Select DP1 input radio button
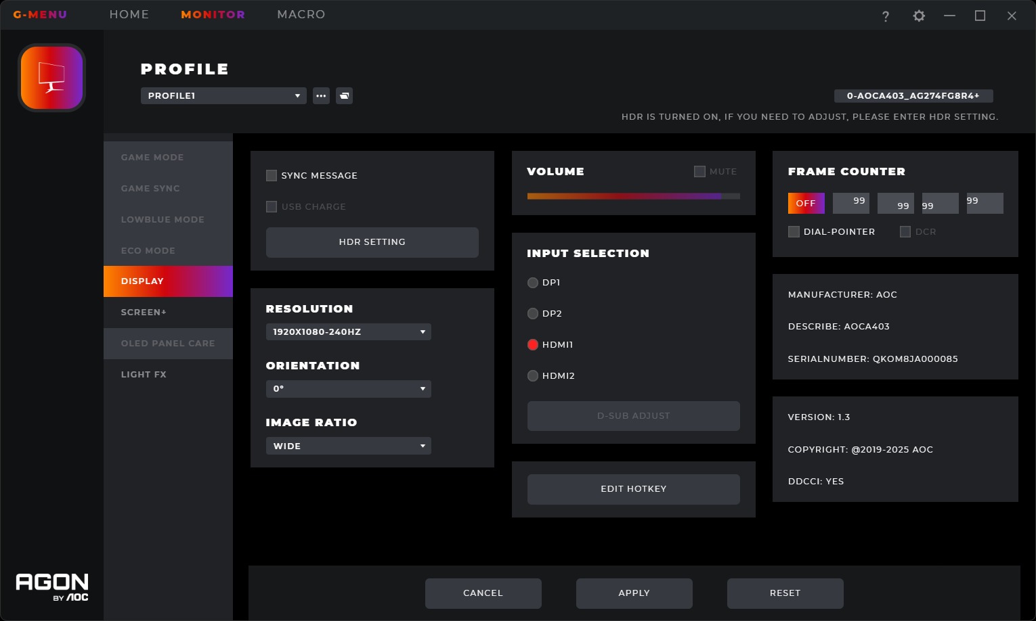Image resolution: width=1036 pixels, height=621 pixels. point(533,283)
